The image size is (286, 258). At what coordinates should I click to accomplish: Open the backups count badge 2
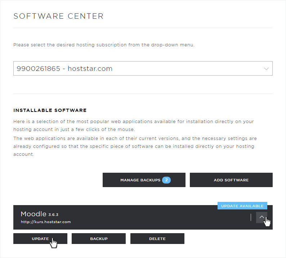[x=166, y=180]
